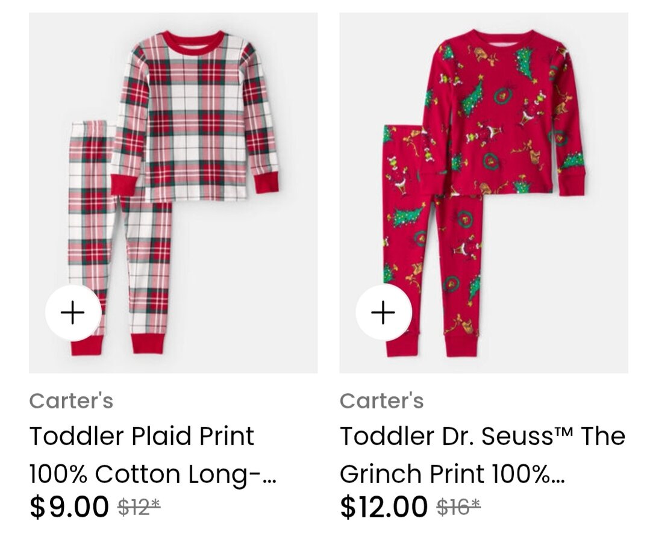The image size is (650, 542).
Task: Tap the plus icon on Grinch pajamas
Action: [384, 313]
